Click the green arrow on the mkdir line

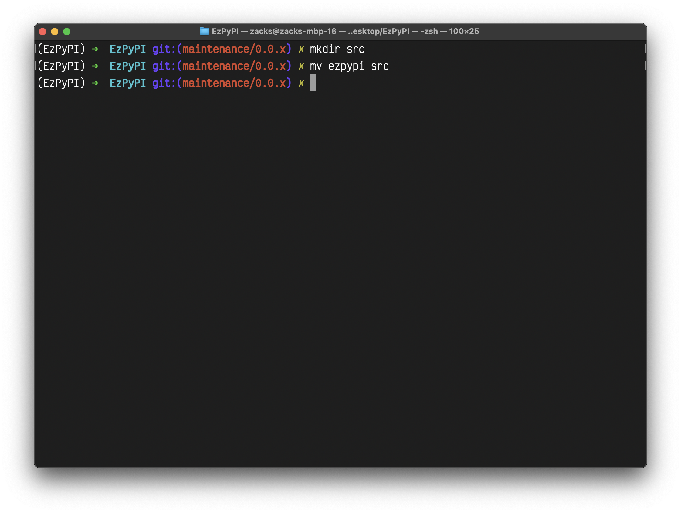(x=95, y=49)
